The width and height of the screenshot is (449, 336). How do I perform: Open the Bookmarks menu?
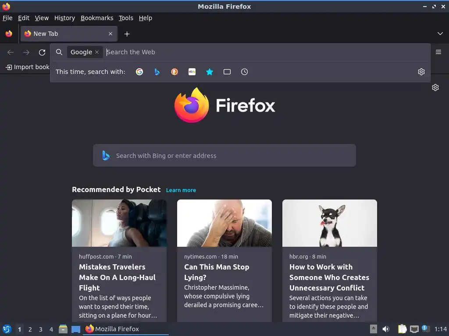click(x=97, y=18)
